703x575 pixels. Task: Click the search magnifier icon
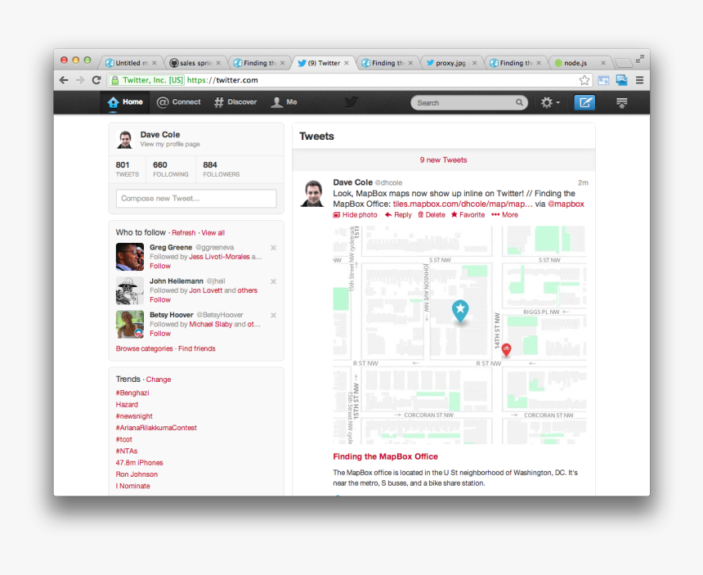[x=519, y=103]
